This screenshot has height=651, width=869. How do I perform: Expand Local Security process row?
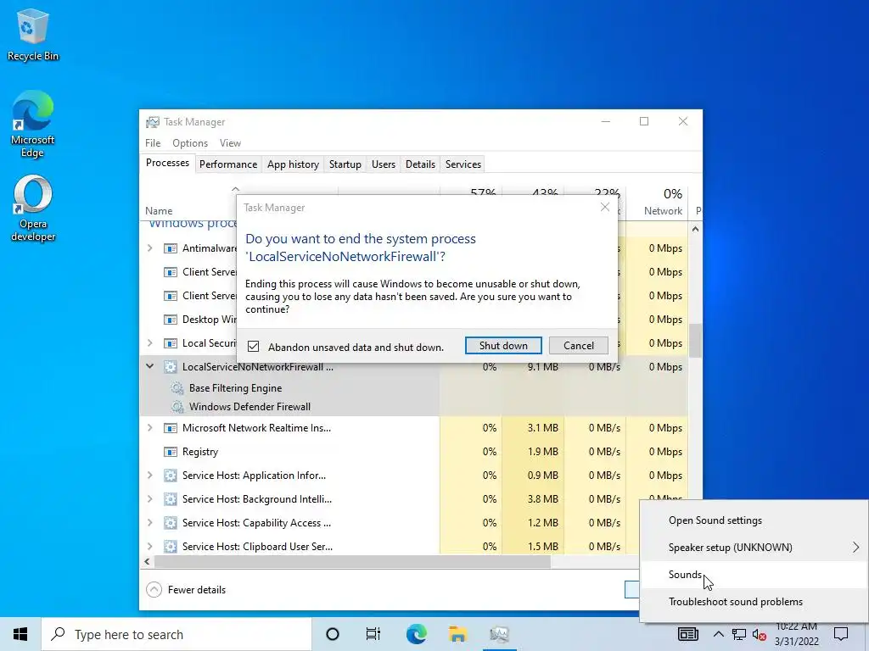point(149,343)
